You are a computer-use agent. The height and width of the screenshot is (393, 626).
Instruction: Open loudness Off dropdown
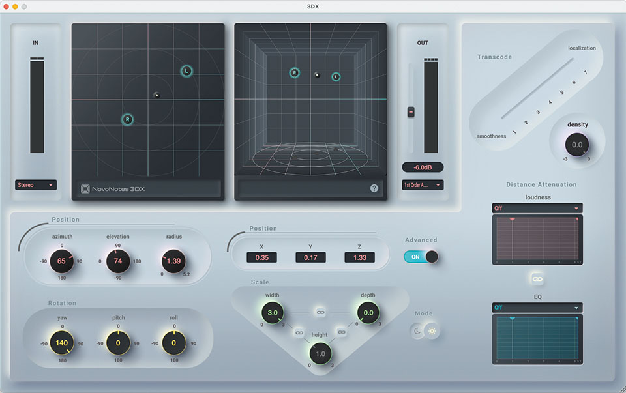pos(537,208)
